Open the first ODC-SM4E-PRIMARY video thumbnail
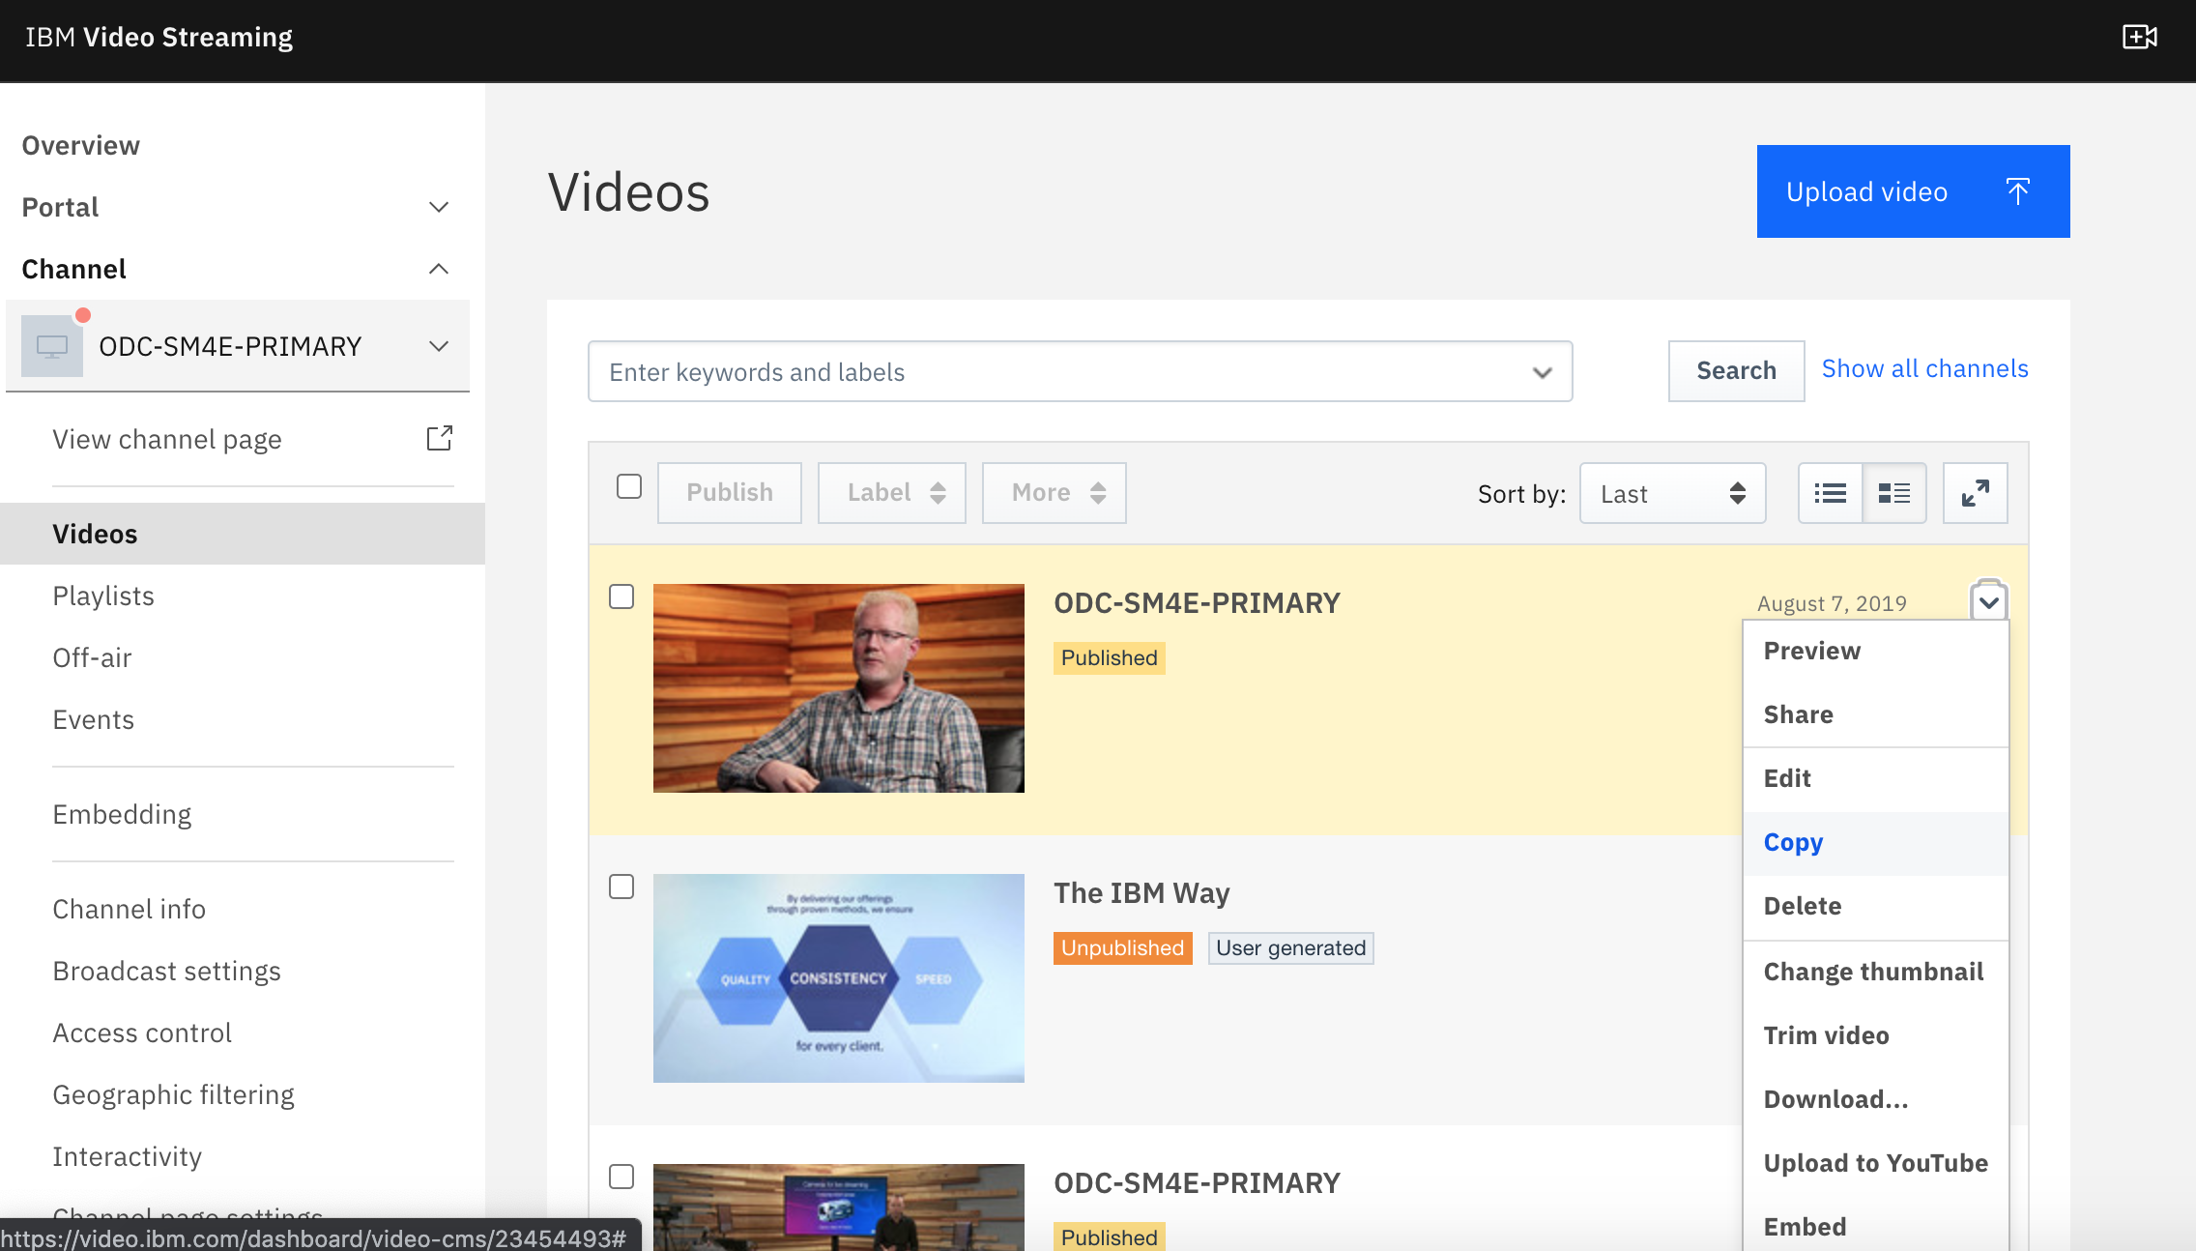Viewport: 2196px width, 1251px height. [x=839, y=688]
